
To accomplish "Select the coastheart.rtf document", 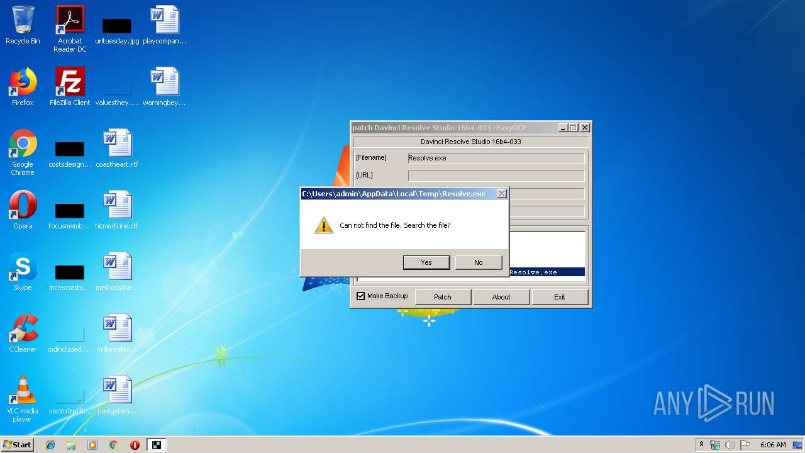I will point(117,148).
